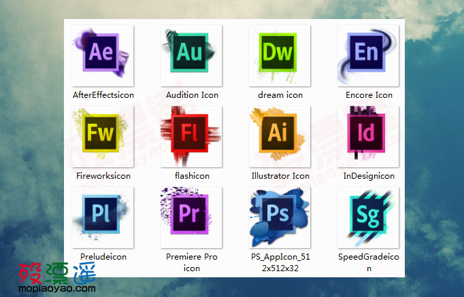Select the Preludeicon file name
Screen dimensions: 464x297
pos(103,257)
